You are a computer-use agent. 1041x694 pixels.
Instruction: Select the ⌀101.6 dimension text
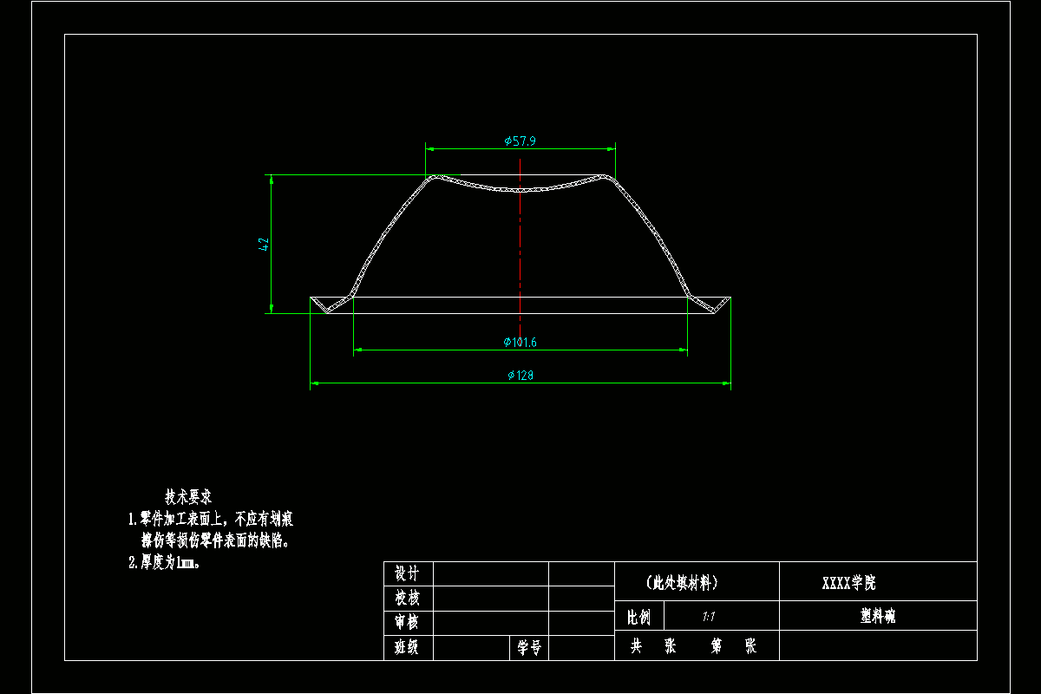click(x=520, y=342)
